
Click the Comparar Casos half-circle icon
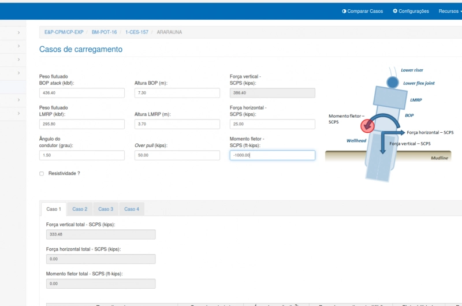(x=344, y=11)
